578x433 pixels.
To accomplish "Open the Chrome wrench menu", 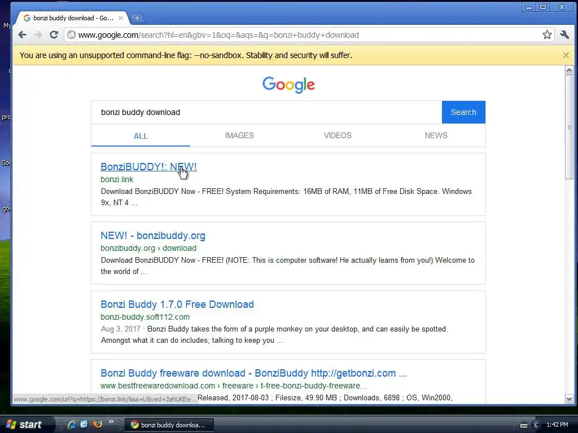I will (x=564, y=35).
